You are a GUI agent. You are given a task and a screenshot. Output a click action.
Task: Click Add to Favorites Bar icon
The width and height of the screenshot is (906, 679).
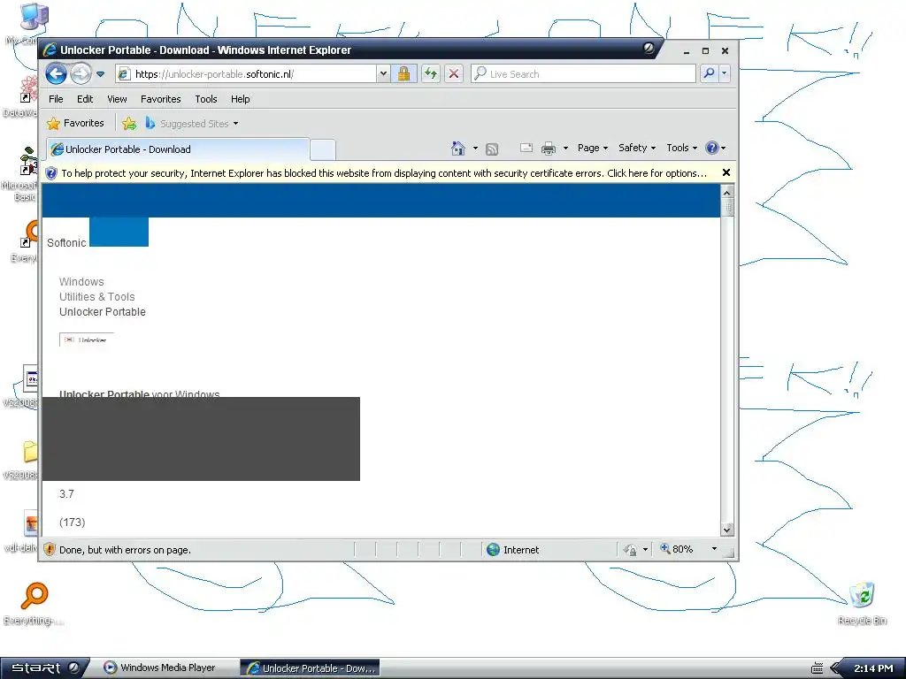tap(129, 123)
